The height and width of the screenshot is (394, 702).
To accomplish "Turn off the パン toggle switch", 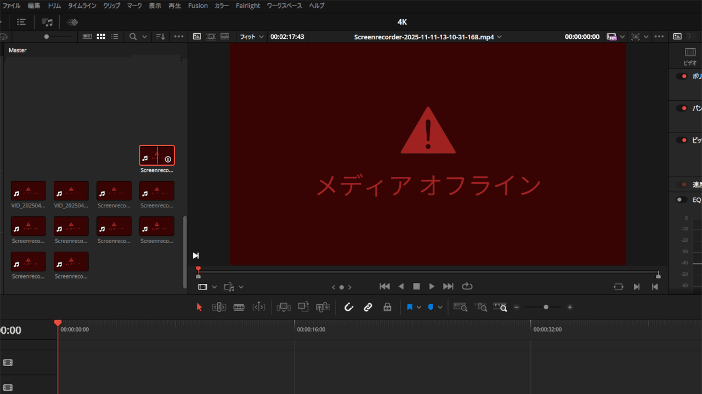I will [x=682, y=108].
